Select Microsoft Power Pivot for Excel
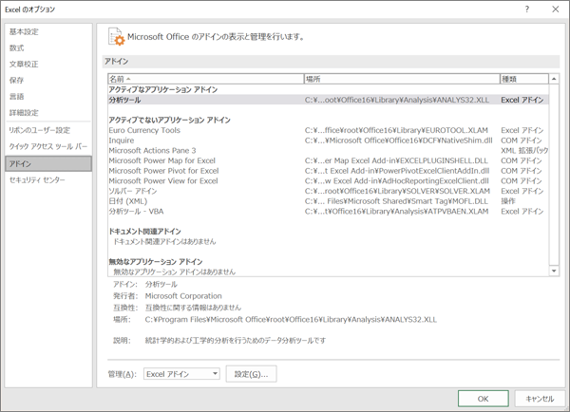570x412 pixels. pyautogui.click(x=329, y=171)
